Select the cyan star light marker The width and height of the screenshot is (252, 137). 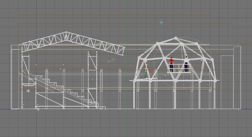click(161, 22)
